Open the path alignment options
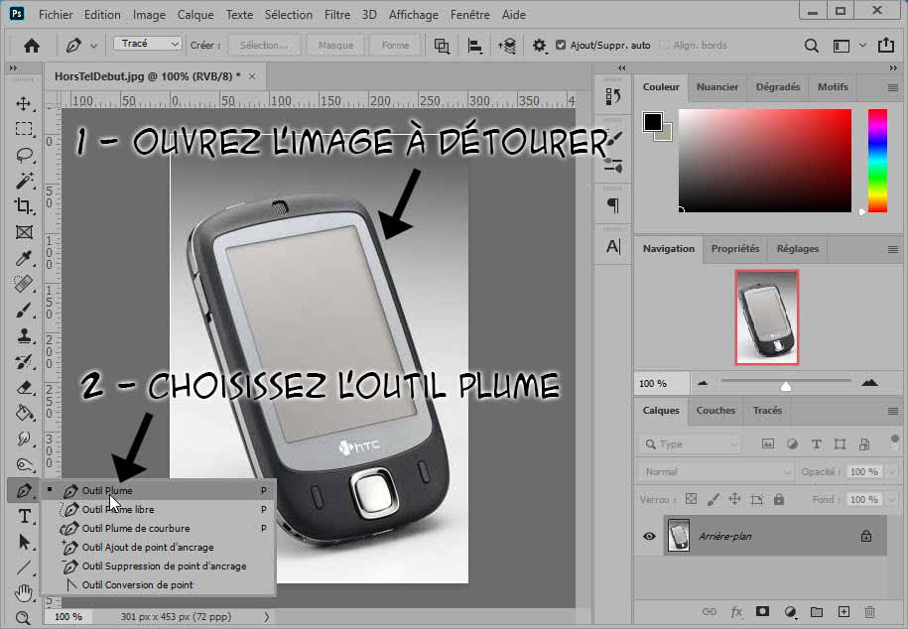 tap(475, 46)
